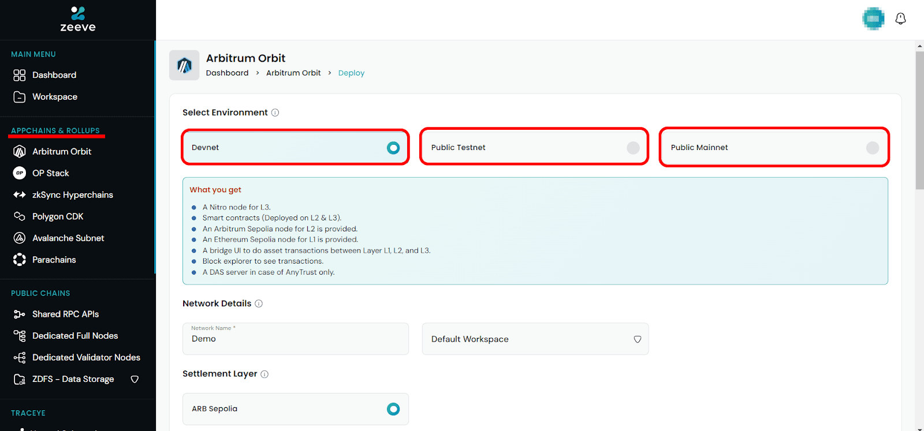Click the 'PUBLIC CHAINS' section label

(x=40, y=294)
